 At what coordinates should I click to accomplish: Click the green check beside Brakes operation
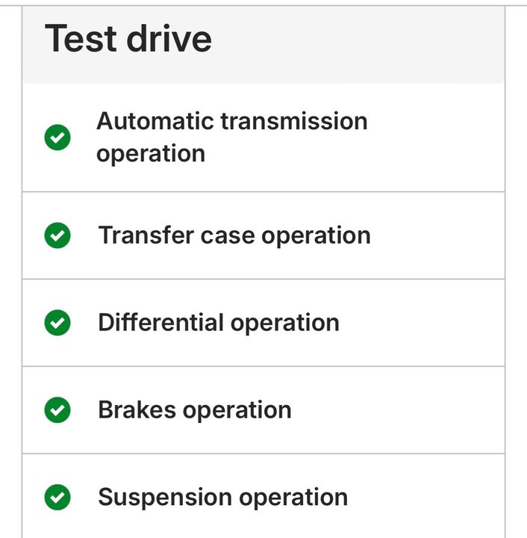pos(57,409)
